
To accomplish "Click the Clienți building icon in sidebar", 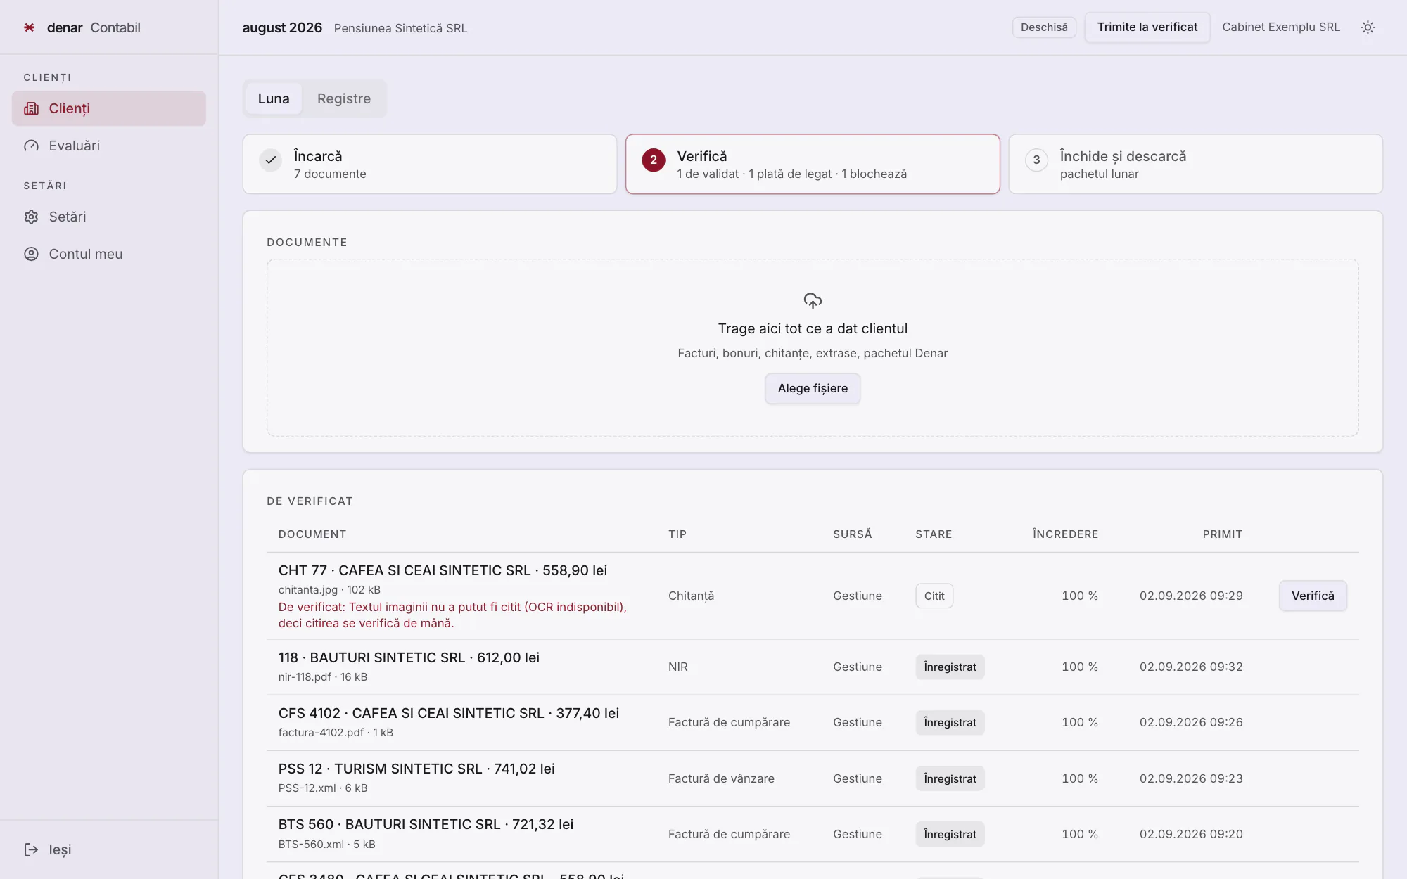I will click(x=31, y=108).
